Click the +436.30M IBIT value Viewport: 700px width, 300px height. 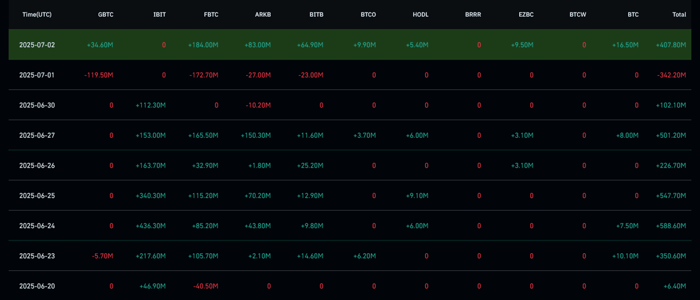pos(150,226)
